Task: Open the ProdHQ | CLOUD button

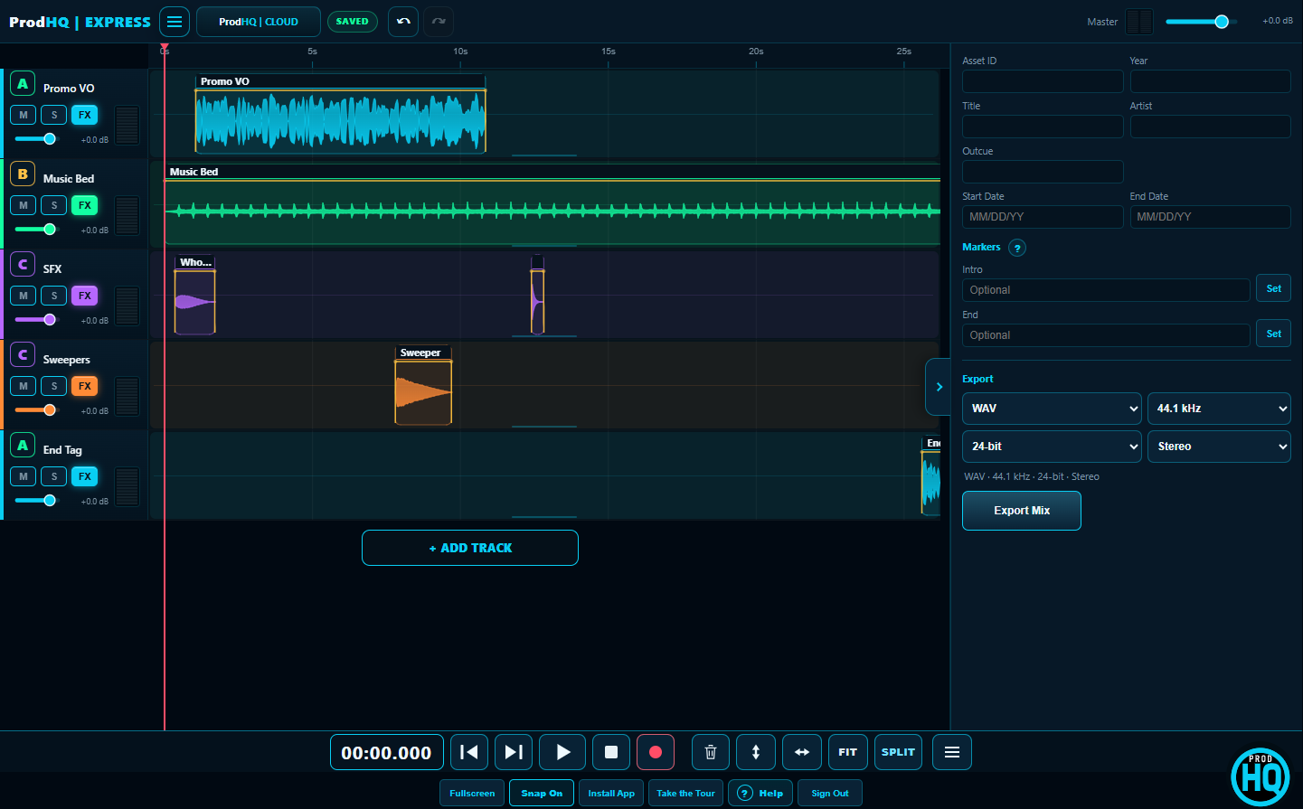Action: (259, 22)
